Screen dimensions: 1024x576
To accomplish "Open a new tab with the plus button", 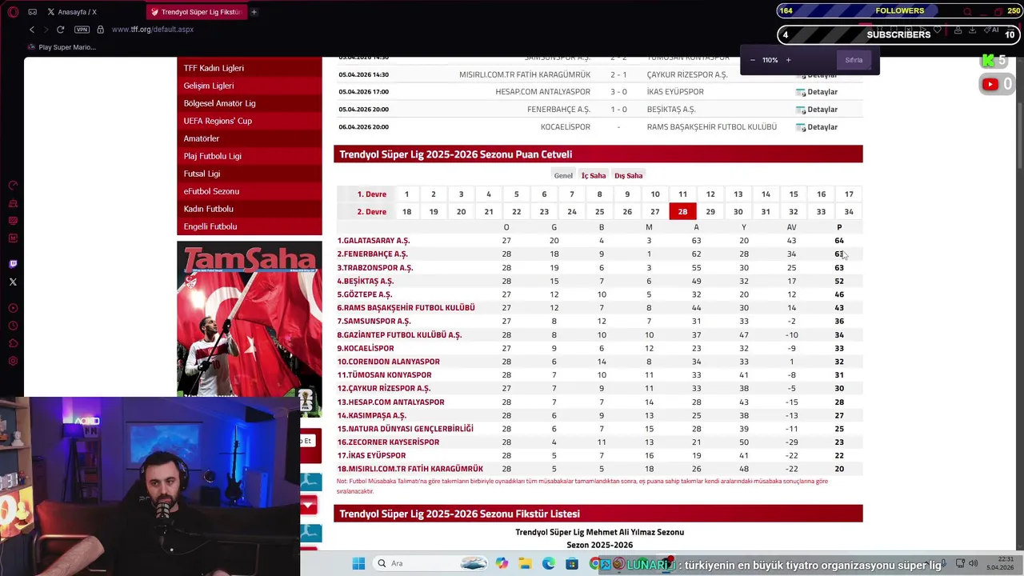I will click(x=254, y=12).
